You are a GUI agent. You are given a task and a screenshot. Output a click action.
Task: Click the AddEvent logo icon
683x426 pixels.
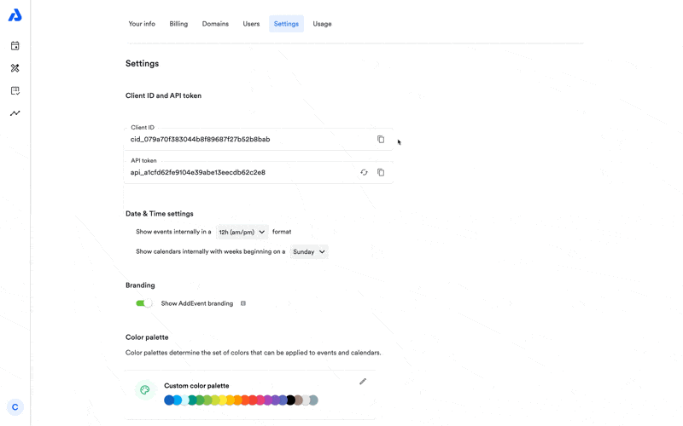point(15,15)
